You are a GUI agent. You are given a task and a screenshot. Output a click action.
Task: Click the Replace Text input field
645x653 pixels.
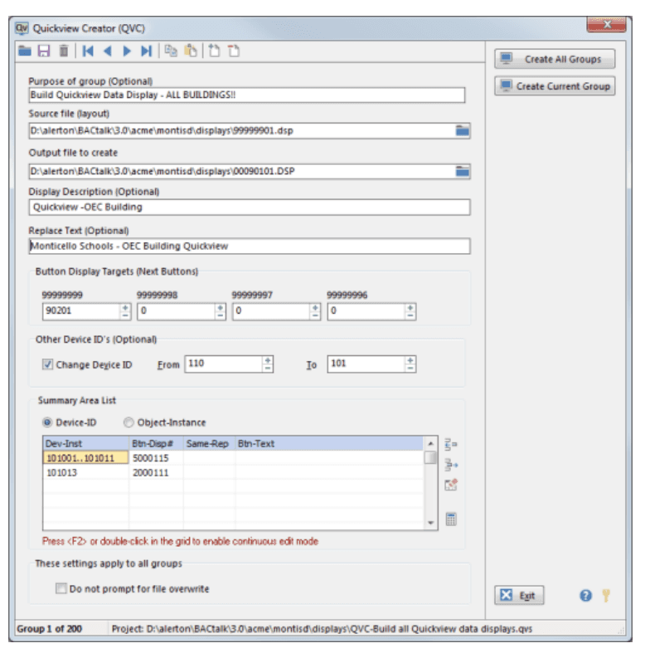[249, 246]
